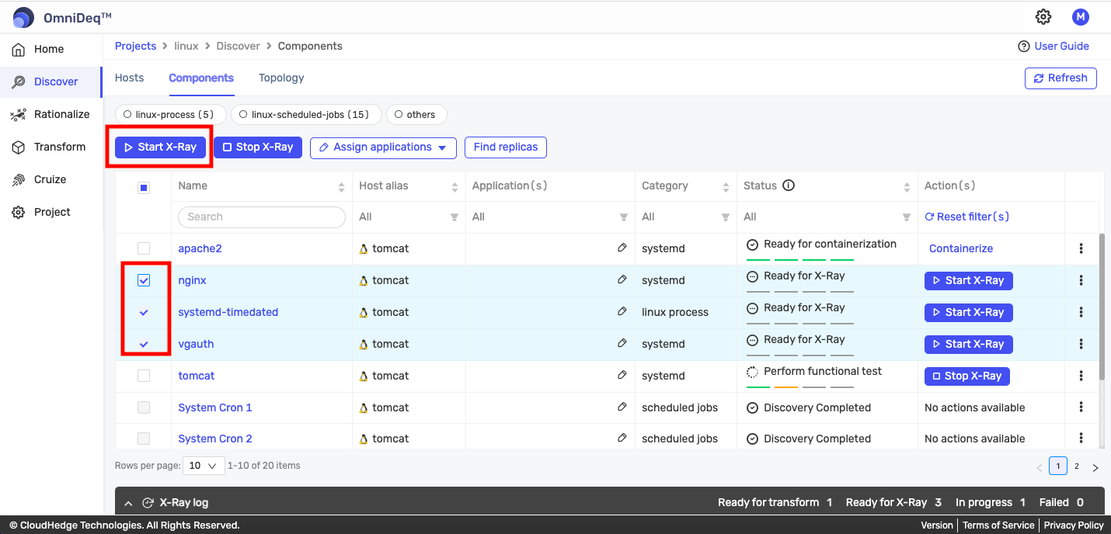Click the Find replicas button
Viewport: 1111px width, 534px height.
505,147
